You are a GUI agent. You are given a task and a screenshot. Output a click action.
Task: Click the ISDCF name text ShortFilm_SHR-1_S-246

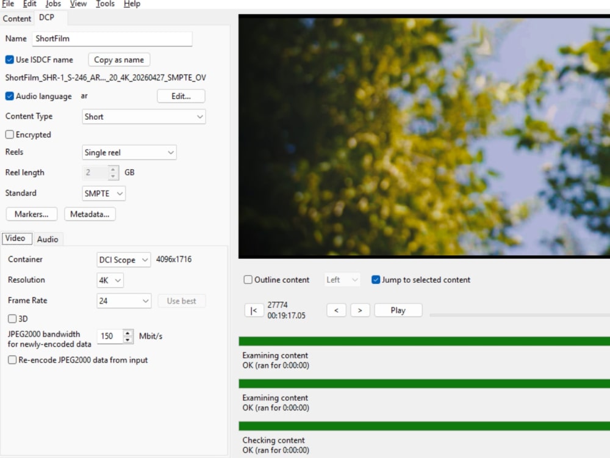(106, 78)
